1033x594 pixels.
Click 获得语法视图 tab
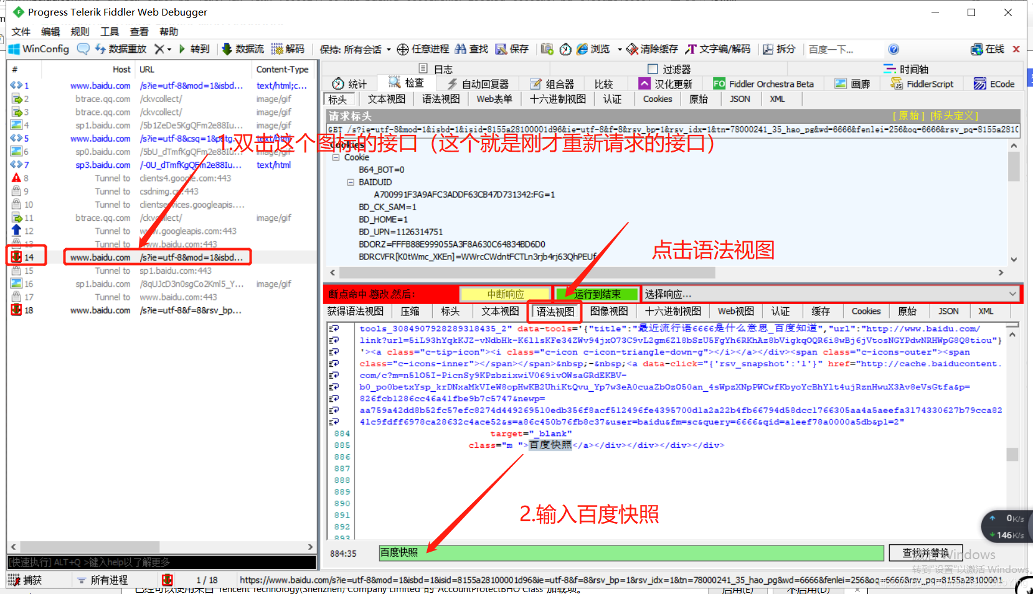point(356,311)
